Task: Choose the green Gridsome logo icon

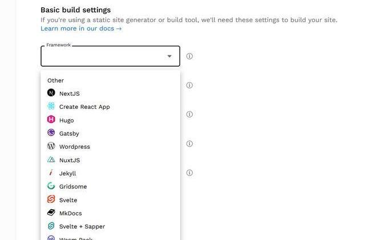Action: (x=51, y=186)
